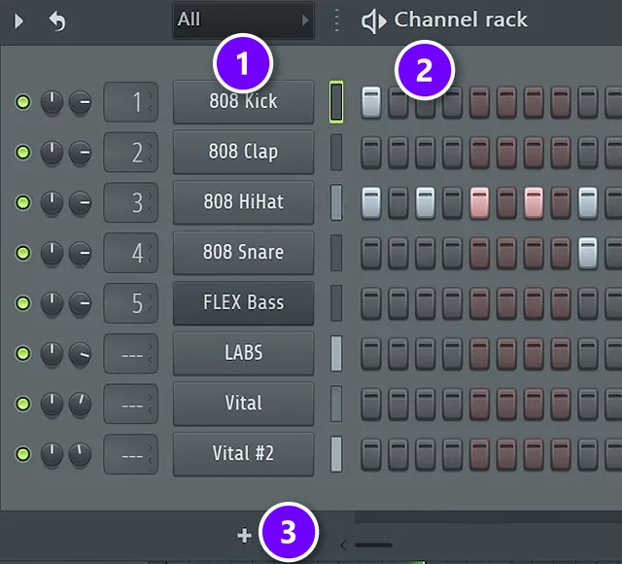Click the horizontal scrollbar left arrow
The height and width of the screenshot is (564, 622).
pos(343,545)
